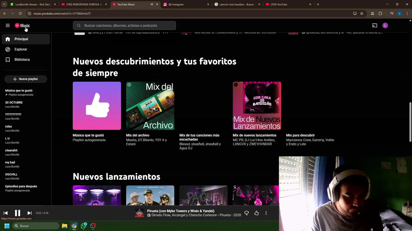Click the page vertical scrollbar
This screenshot has width=412, height=231.
pyautogui.click(x=410, y=122)
